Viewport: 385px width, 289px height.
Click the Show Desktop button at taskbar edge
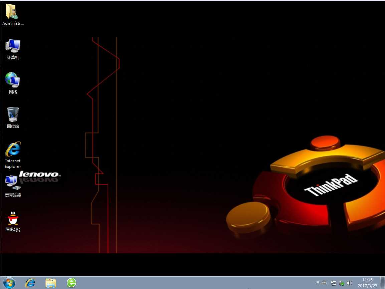pyautogui.click(x=382, y=283)
